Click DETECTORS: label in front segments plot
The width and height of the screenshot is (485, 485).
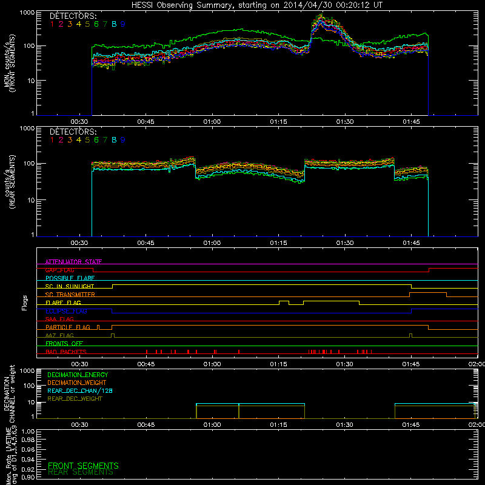(73, 16)
